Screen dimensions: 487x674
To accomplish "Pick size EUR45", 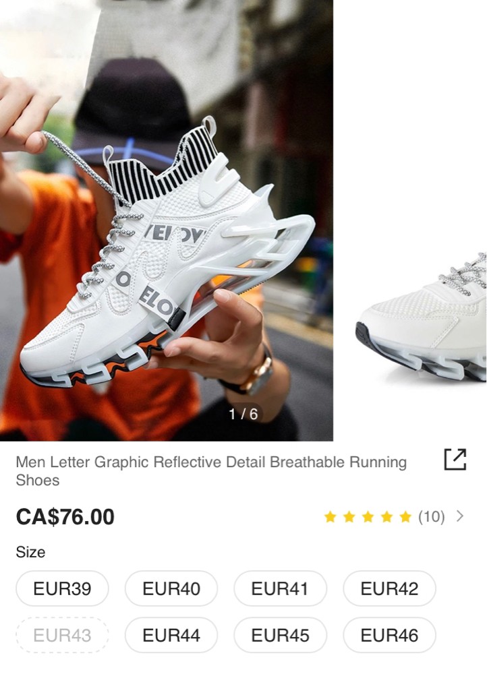I will pyautogui.click(x=280, y=635).
